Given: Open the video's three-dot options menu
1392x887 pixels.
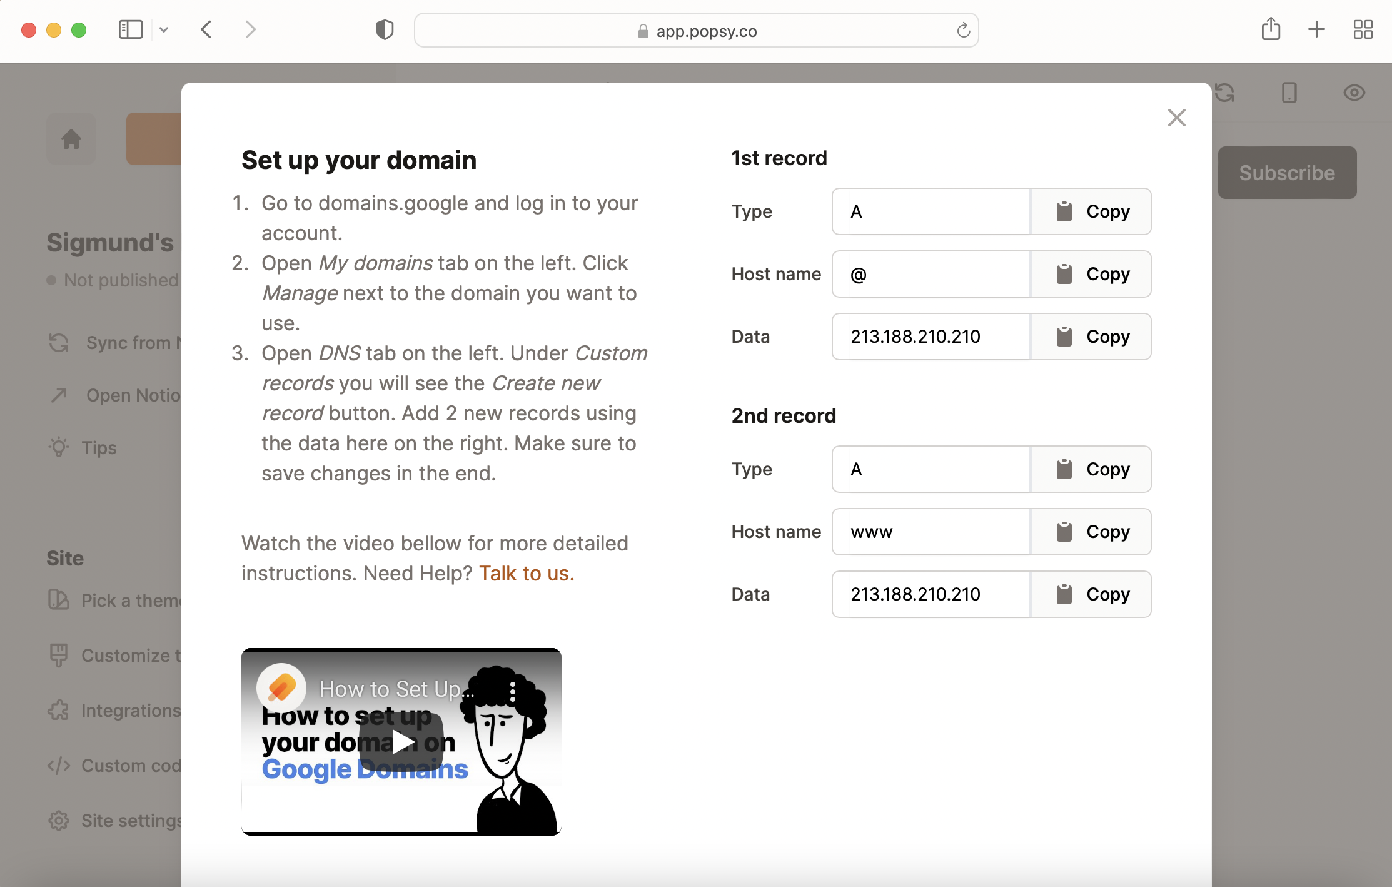Looking at the screenshot, I should pyautogui.click(x=513, y=691).
